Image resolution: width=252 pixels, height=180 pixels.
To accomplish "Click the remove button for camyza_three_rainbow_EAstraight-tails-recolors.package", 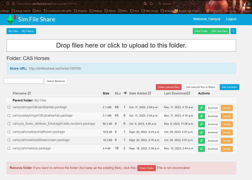I will tap(227, 125).
